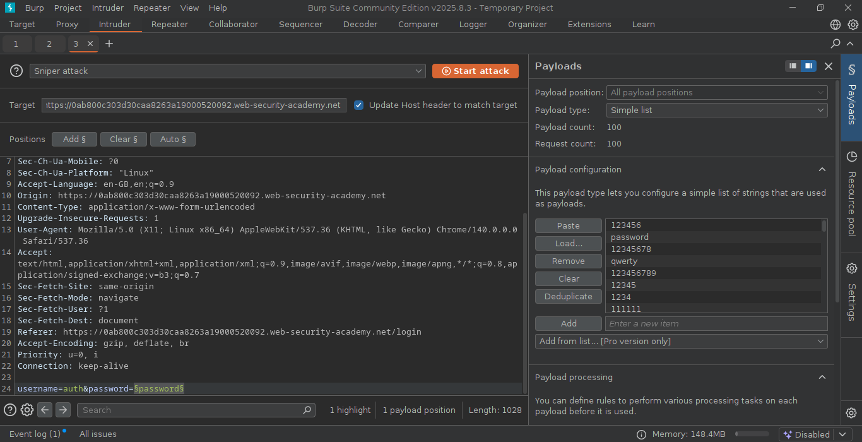This screenshot has height=442, width=862.
Task: Open the Sniper attack type dropdown
Action: 228,71
